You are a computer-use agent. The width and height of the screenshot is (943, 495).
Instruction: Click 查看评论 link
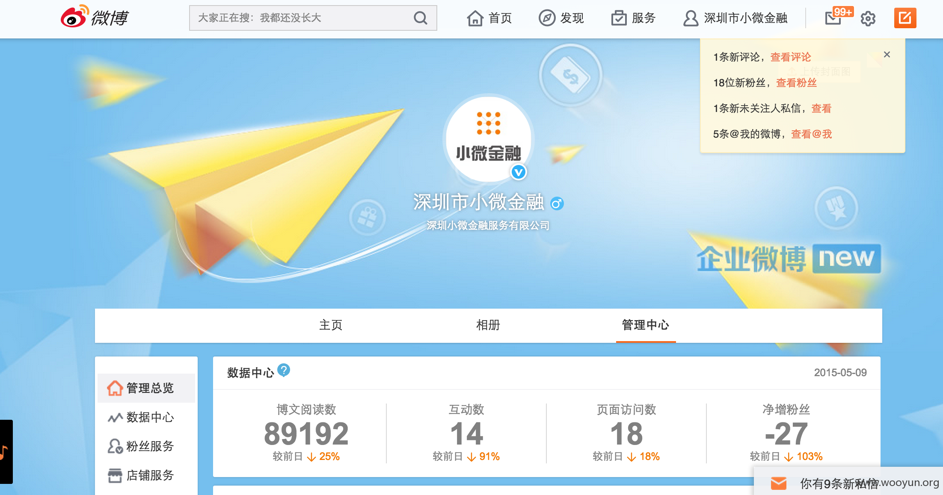[791, 57]
